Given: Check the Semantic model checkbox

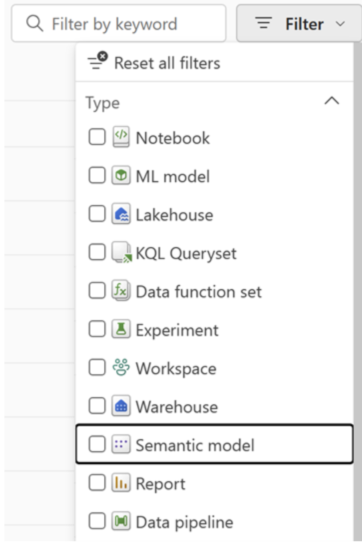Looking at the screenshot, I should (x=97, y=445).
